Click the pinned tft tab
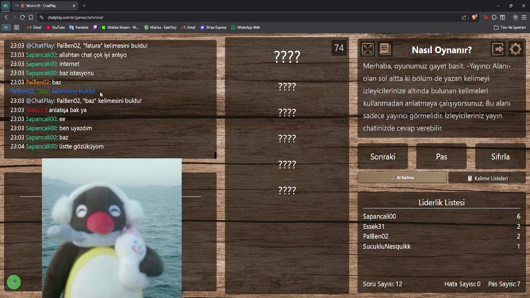Image resolution: width=530 pixels, height=298 pixels. point(5,6)
